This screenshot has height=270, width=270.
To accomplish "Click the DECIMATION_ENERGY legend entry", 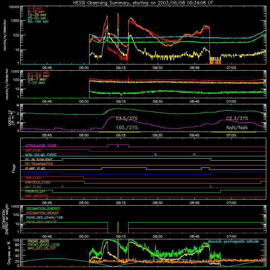I will point(43,209).
